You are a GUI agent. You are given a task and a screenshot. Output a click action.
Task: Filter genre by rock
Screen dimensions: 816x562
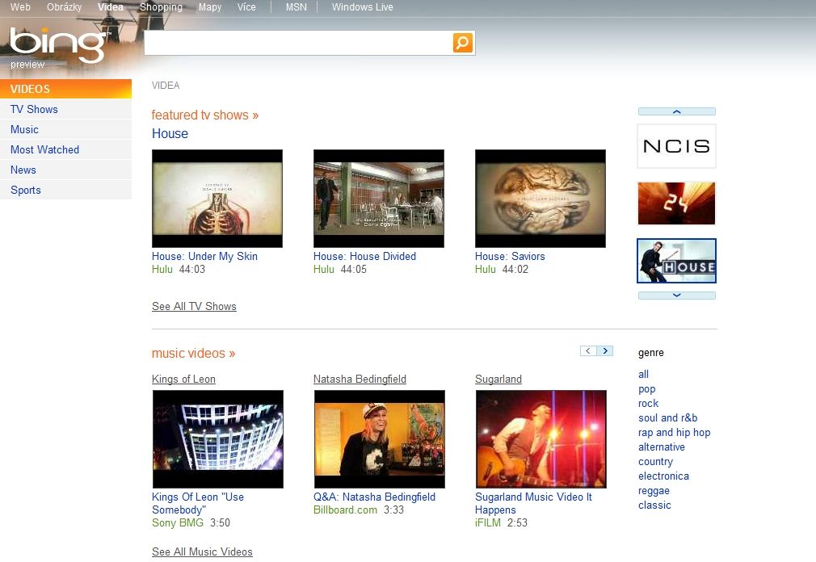click(x=649, y=404)
